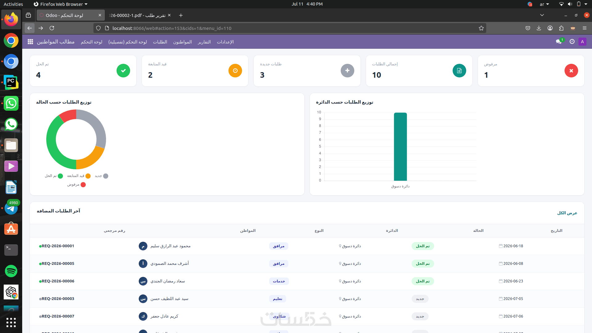
Task: Toggle مرفوض red legend item
Action: click(x=76, y=184)
